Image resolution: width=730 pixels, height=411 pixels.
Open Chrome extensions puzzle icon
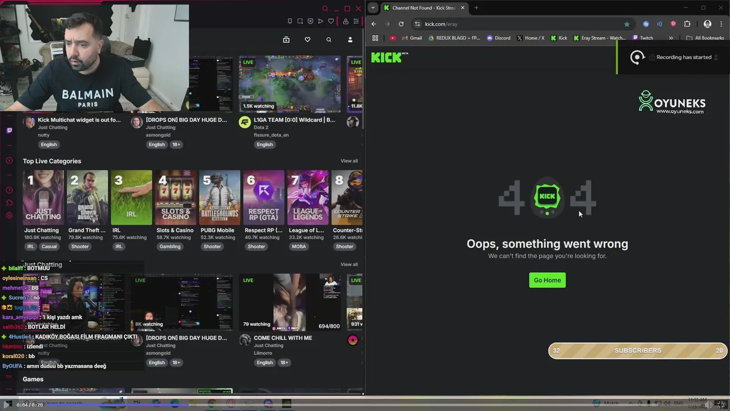[x=687, y=24]
